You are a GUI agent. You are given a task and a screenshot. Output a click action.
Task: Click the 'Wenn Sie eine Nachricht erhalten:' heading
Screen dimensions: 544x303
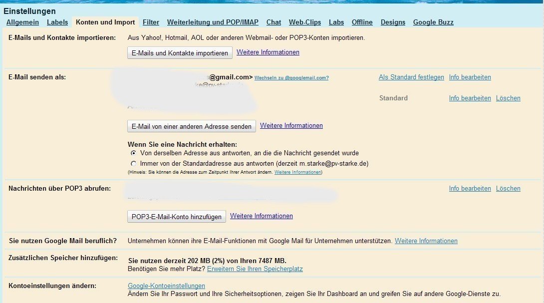(x=183, y=144)
